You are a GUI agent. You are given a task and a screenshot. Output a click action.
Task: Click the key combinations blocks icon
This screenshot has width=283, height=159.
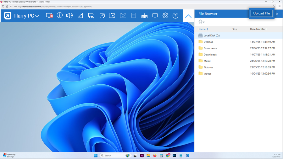pyautogui.click(x=144, y=16)
